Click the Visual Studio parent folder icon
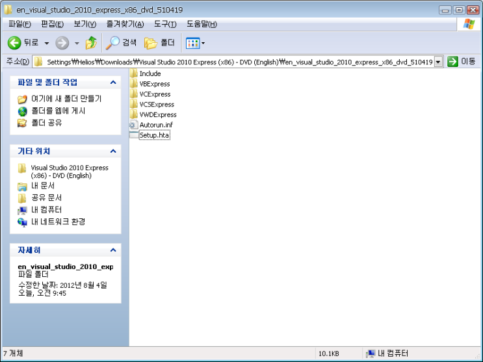Image resolution: width=483 pixels, height=362 pixels. click(x=22, y=168)
